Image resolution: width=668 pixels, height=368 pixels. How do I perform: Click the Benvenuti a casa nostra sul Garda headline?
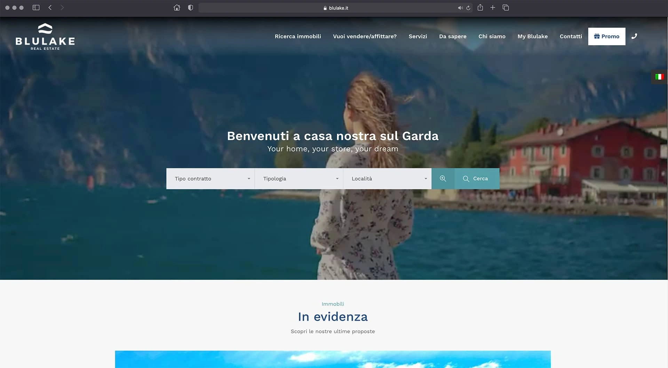(333, 136)
